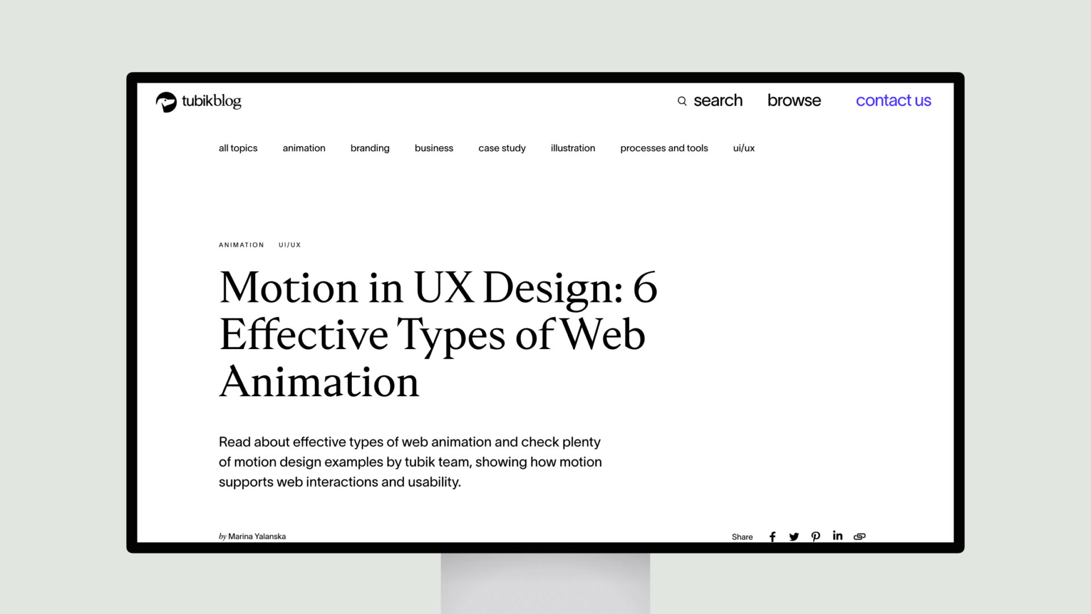The height and width of the screenshot is (614, 1091).
Task: Click the Twitter share icon
Action: [794, 536]
